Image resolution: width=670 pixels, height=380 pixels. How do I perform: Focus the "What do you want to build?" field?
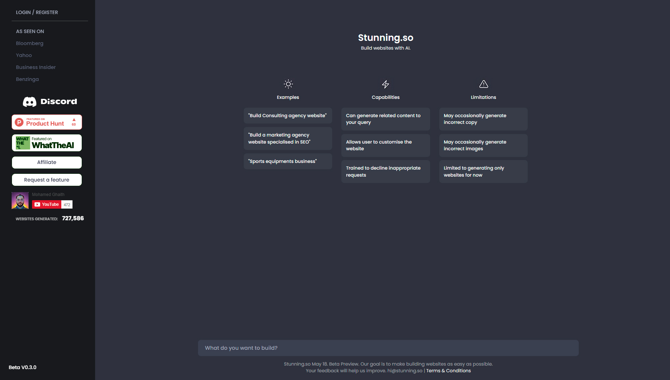[x=388, y=348]
